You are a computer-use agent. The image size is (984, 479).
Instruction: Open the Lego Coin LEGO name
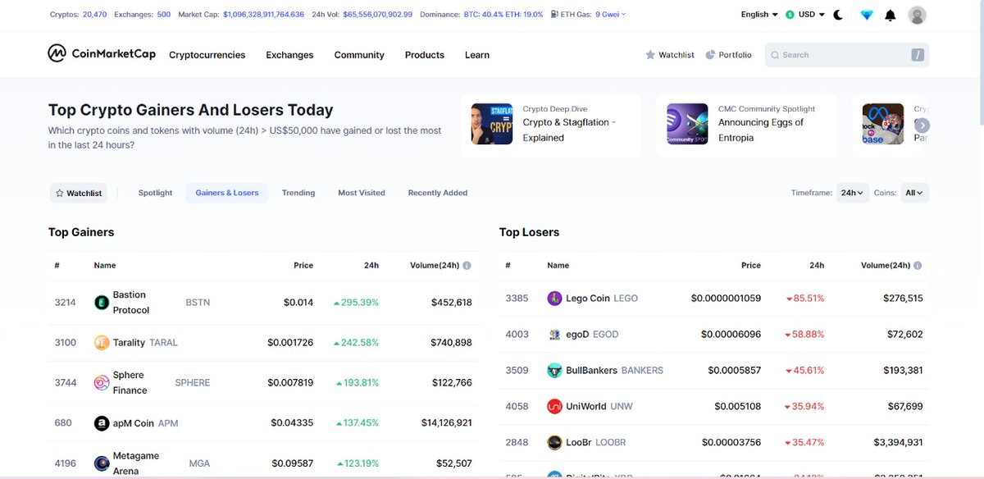(x=602, y=299)
